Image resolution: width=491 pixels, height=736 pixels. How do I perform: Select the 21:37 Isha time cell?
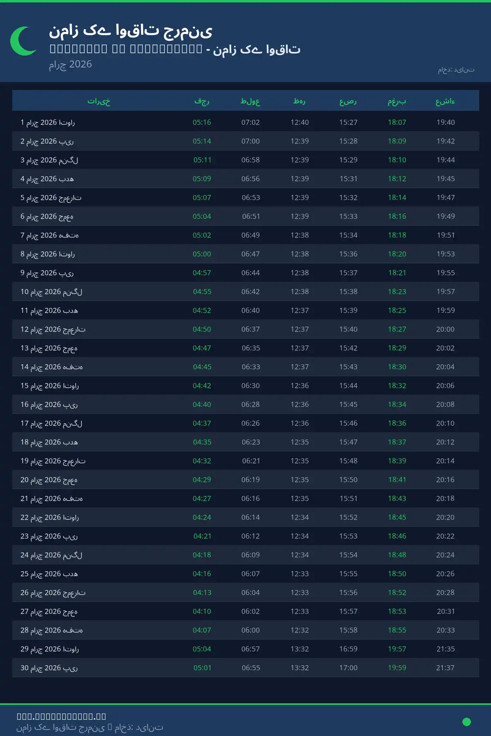tap(445, 668)
